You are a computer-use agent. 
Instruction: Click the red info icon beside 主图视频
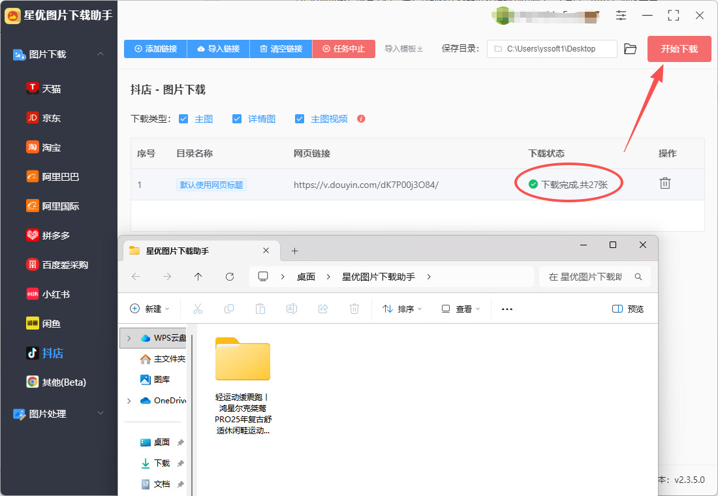(x=361, y=119)
